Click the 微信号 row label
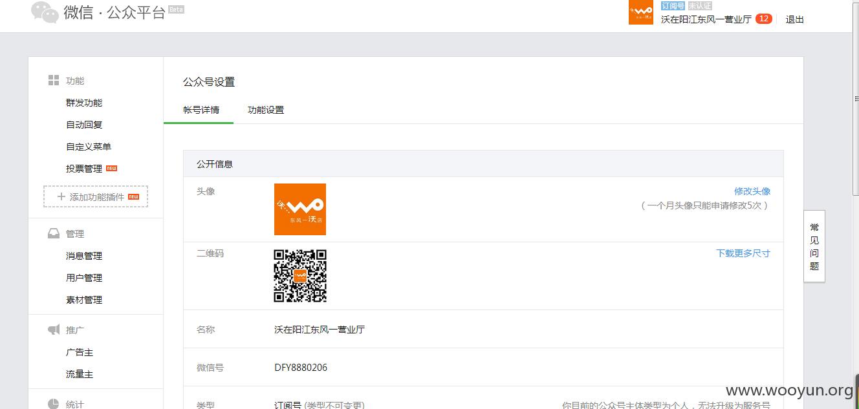The width and height of the screenshot is (859, 409). (210, 368)
